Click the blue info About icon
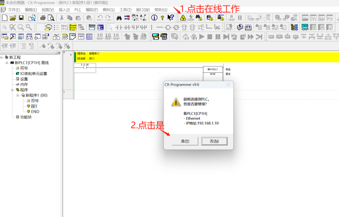 (154, 18)
